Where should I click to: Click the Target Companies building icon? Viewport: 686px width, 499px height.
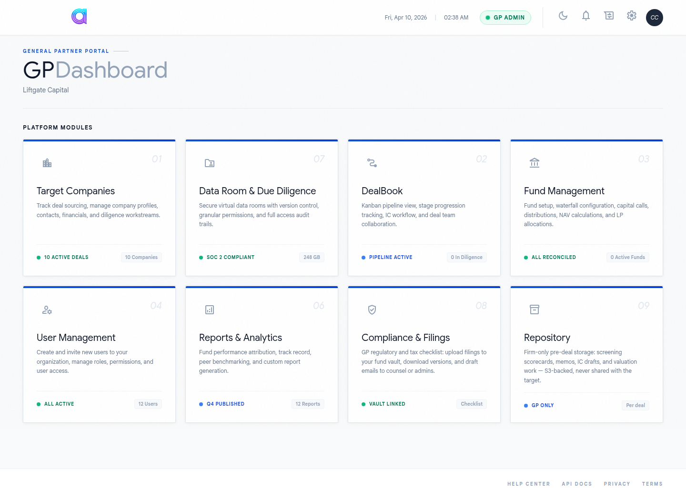tap(47, 163)
